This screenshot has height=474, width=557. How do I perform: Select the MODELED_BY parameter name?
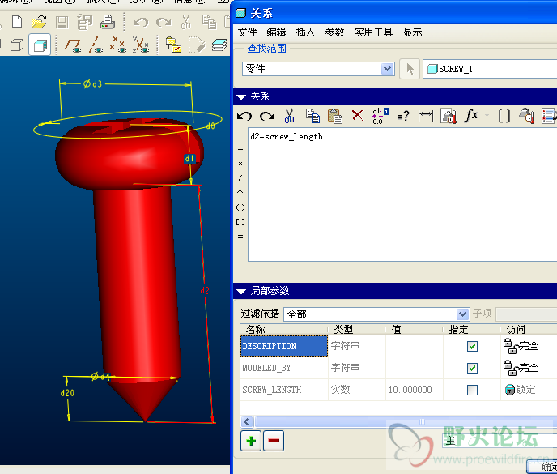(x=266, y=368)
